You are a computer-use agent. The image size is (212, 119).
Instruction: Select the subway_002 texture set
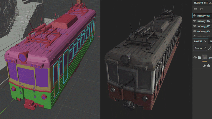(204, 21)
